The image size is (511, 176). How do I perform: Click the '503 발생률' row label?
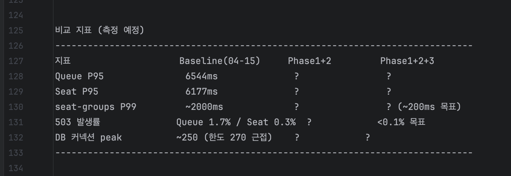tap(78, 122)
